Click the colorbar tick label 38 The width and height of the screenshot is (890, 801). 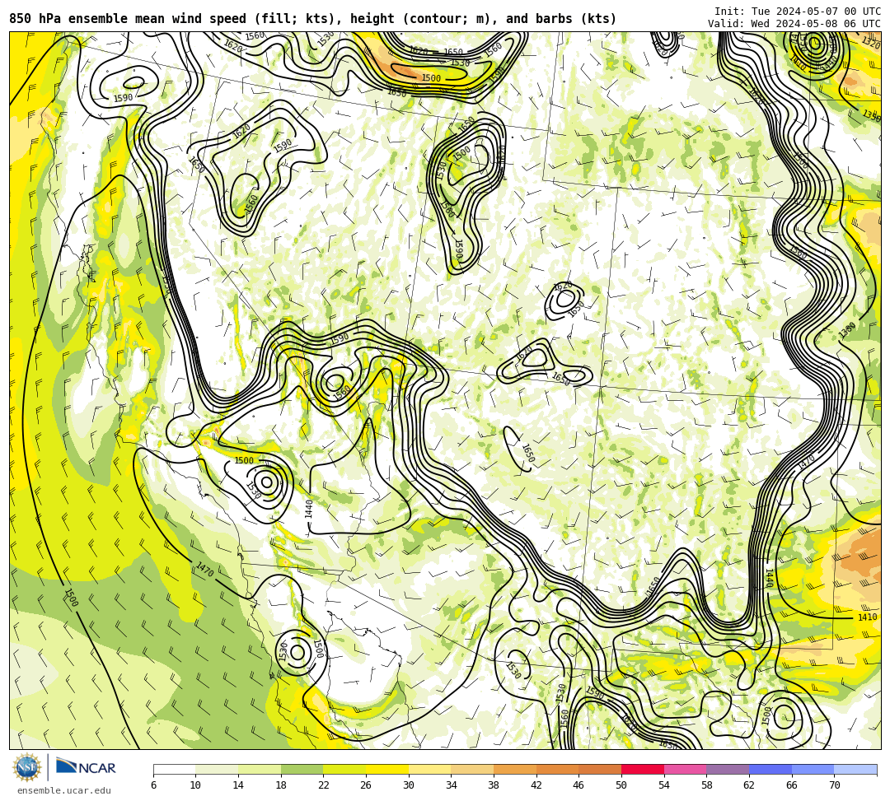494,785
